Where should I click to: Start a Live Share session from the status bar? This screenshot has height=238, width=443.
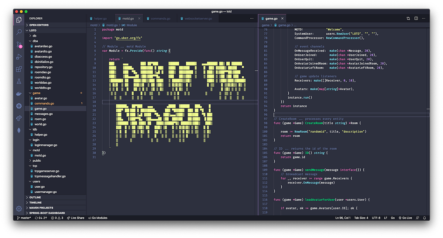[76, 218]
